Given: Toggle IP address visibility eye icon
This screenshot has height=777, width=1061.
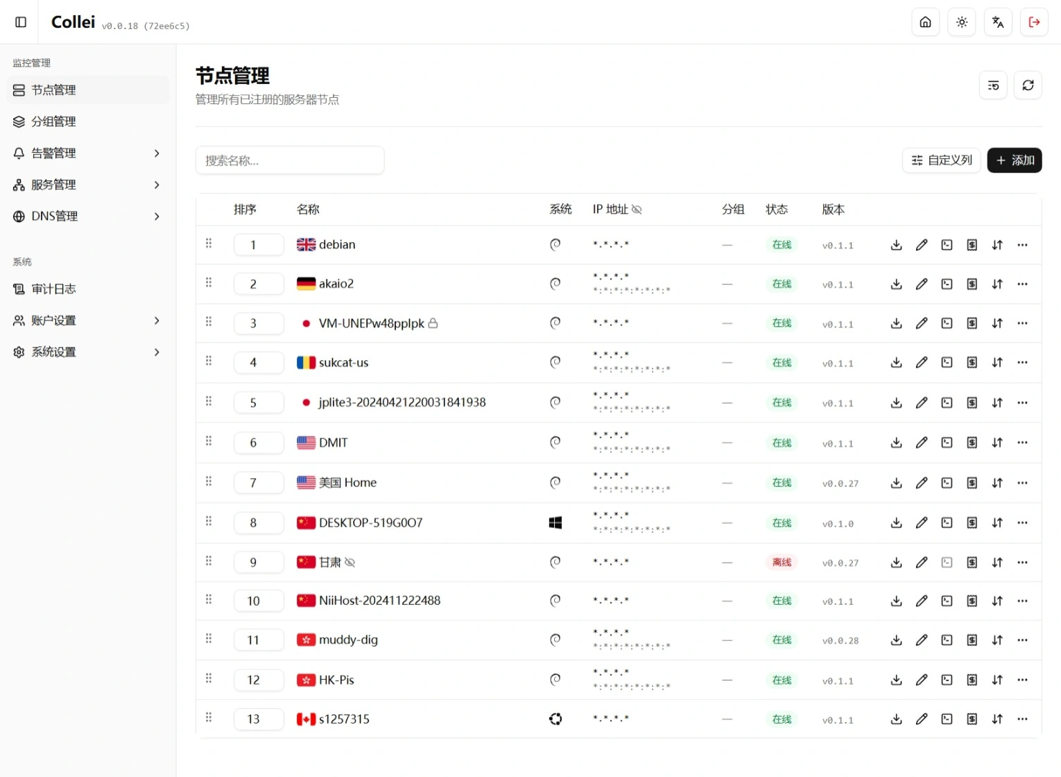Looking at the screenshot, I should 637,210.
